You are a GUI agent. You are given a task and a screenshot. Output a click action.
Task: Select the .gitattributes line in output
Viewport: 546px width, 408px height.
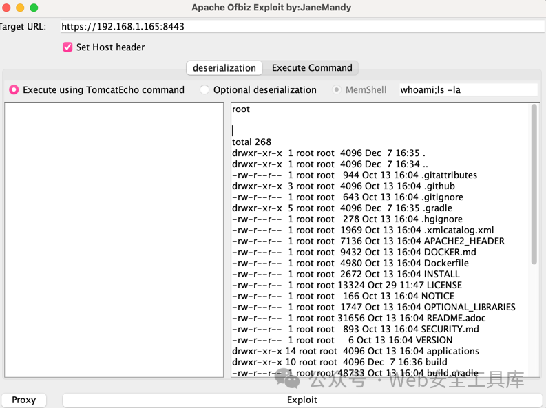coord(355,175)
